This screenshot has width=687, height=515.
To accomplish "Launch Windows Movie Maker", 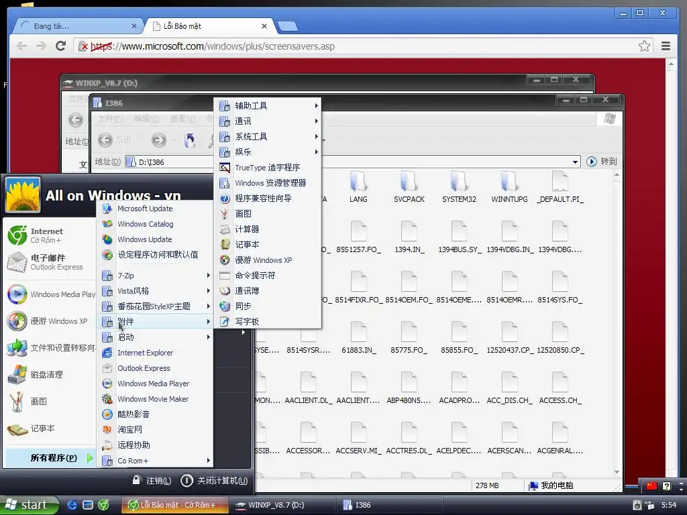I will pos(156,399).
